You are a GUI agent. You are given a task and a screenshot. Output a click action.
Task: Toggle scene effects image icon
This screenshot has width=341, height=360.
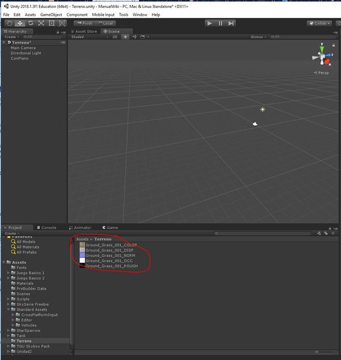[x=143, y=37]
